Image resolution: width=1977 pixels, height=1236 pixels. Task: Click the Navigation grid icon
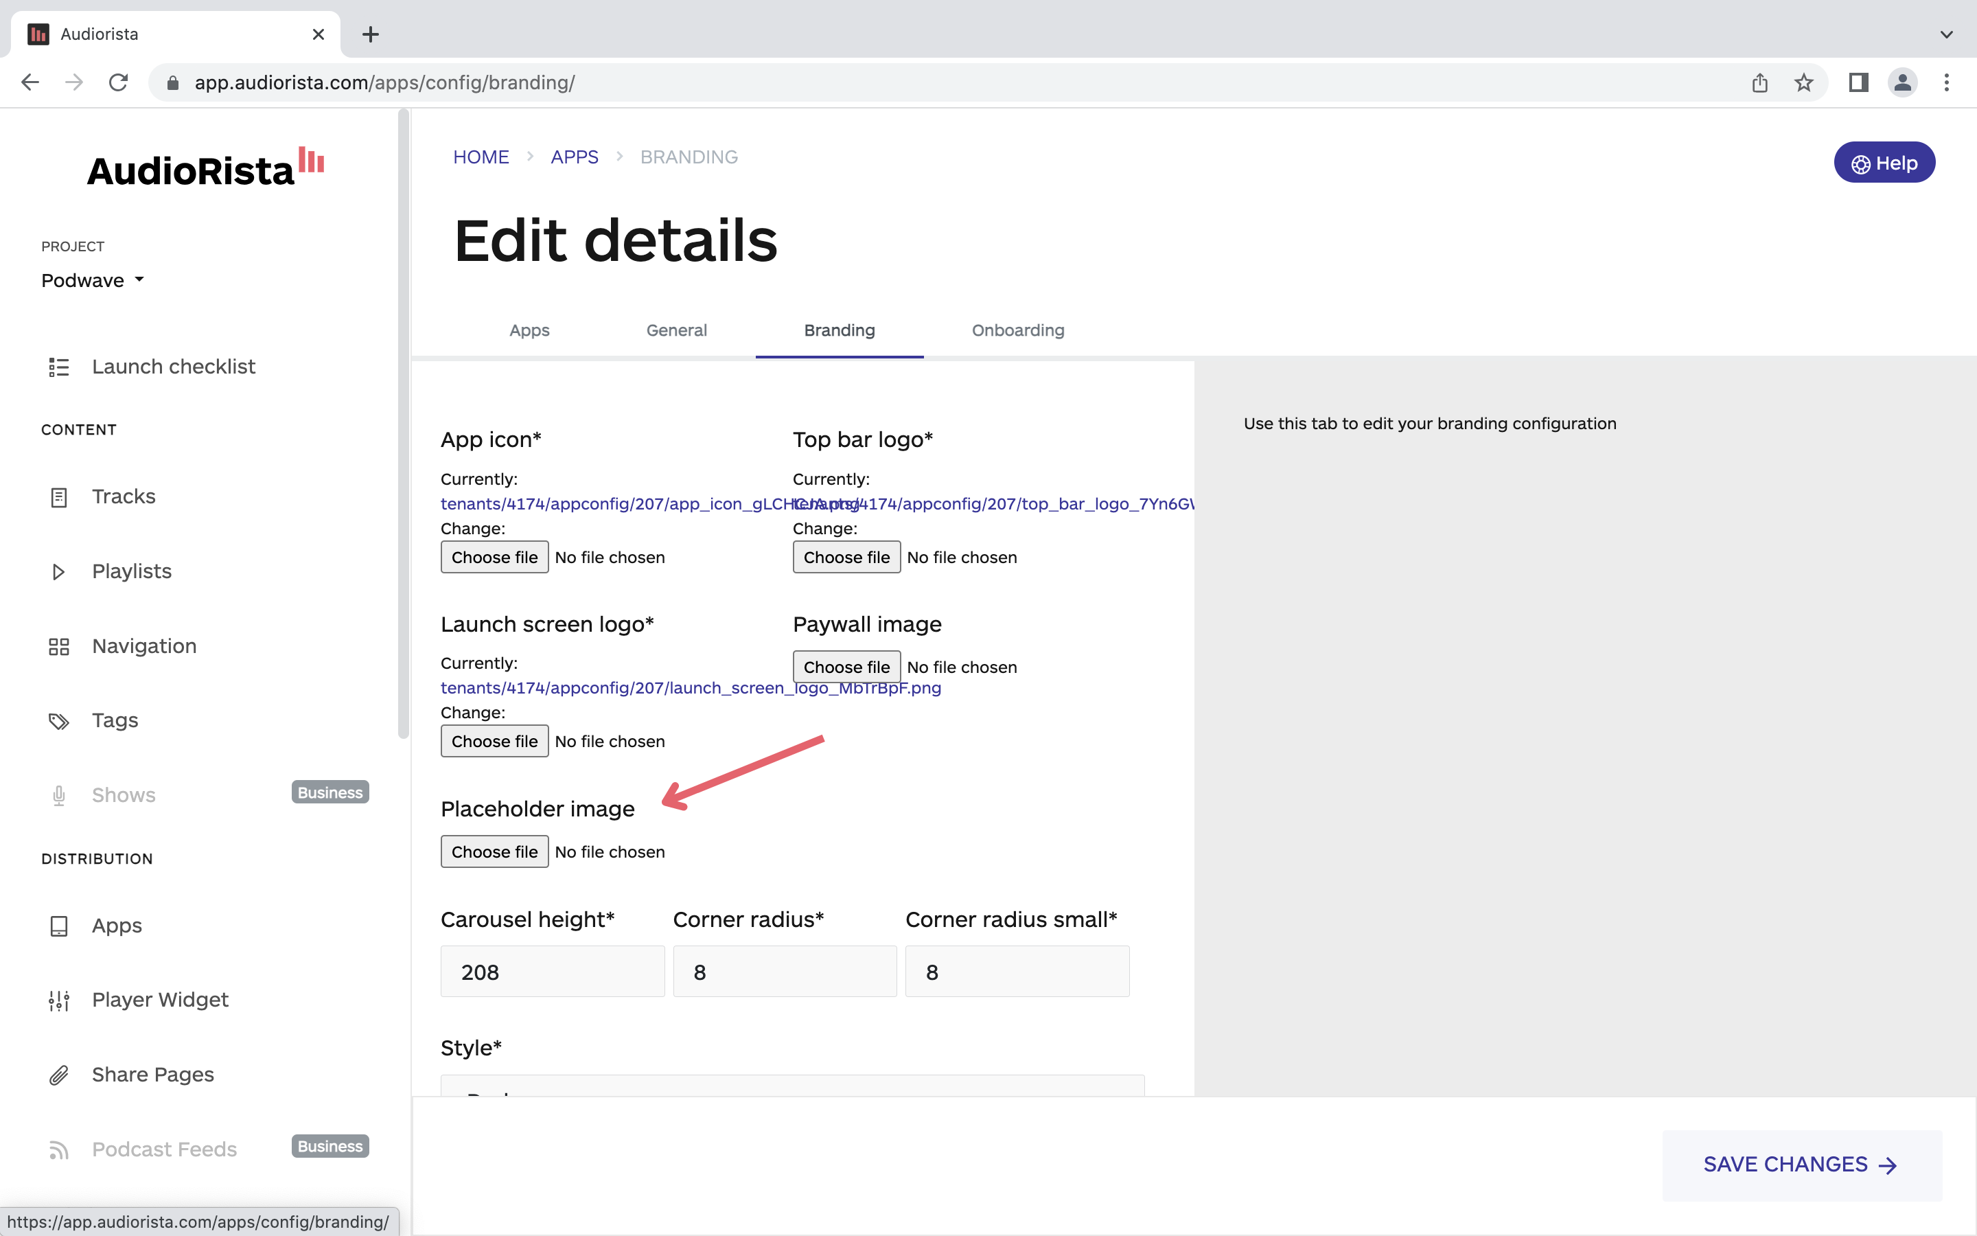pyautogui.click(x=59, y=647)
